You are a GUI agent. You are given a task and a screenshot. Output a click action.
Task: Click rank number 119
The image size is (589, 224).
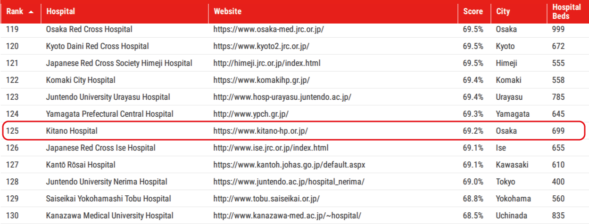(12, 29)
